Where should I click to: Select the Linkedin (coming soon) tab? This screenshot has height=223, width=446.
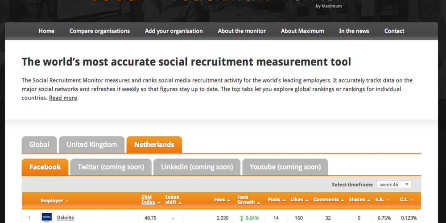point(197,167)
